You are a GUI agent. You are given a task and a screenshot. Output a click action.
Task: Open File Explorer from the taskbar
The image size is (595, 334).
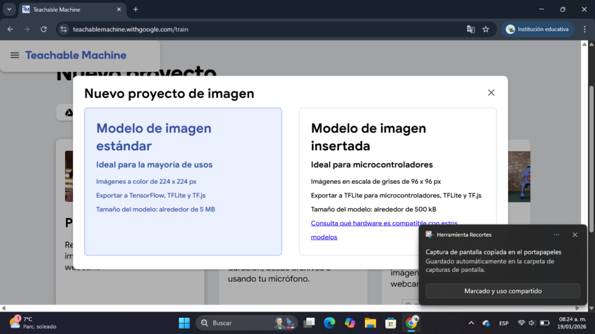pos(370,322)
